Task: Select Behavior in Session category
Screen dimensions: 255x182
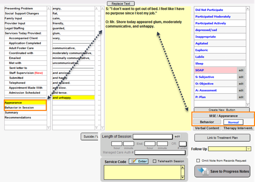Action: pos(19,108)
